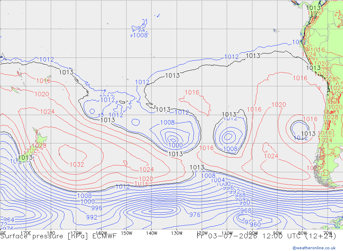
Task: Click the blue 980 isobar label
Action: coord(245,202)
